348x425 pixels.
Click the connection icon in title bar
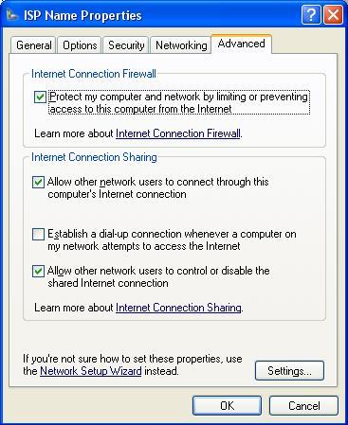(x=12, y=15)
